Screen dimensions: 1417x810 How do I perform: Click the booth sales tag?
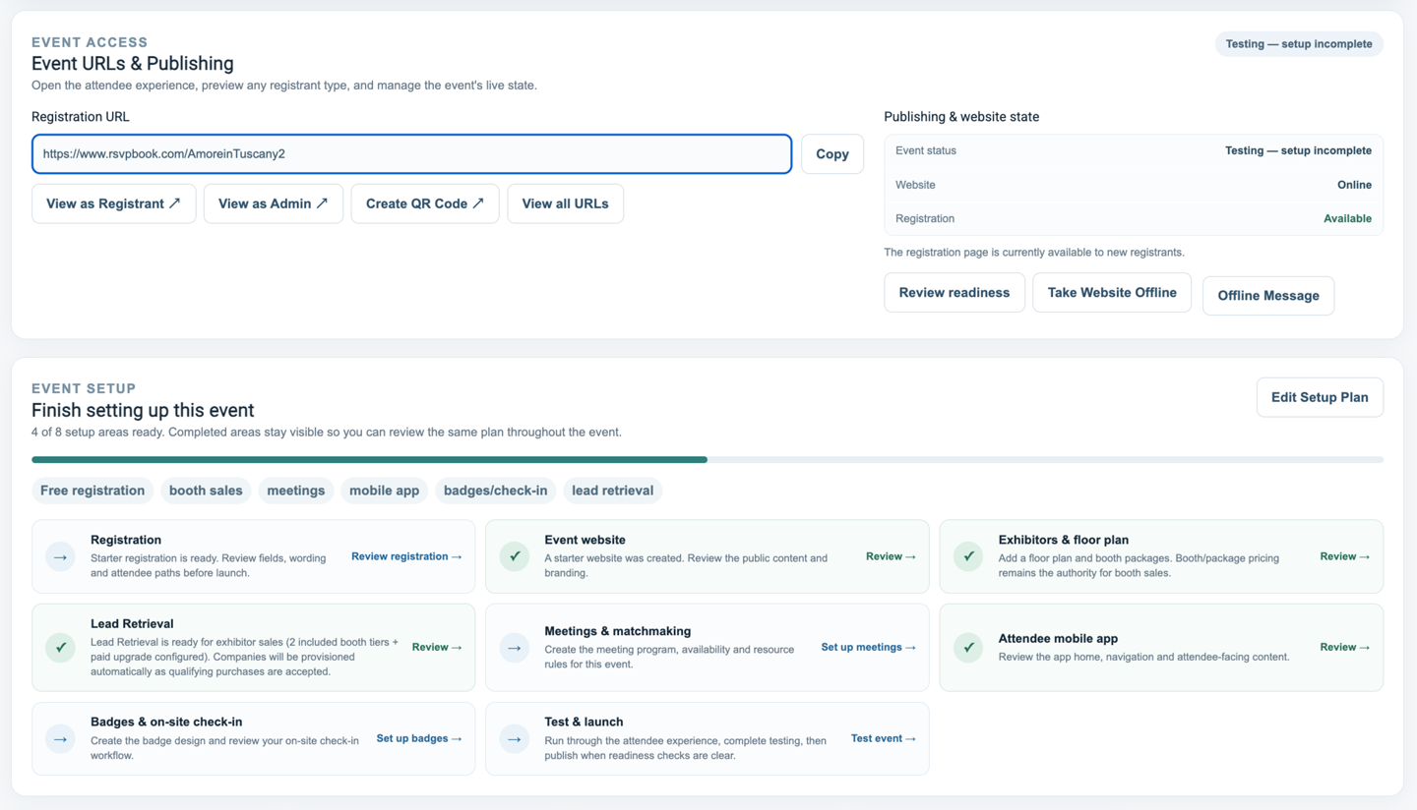[206, 491]
